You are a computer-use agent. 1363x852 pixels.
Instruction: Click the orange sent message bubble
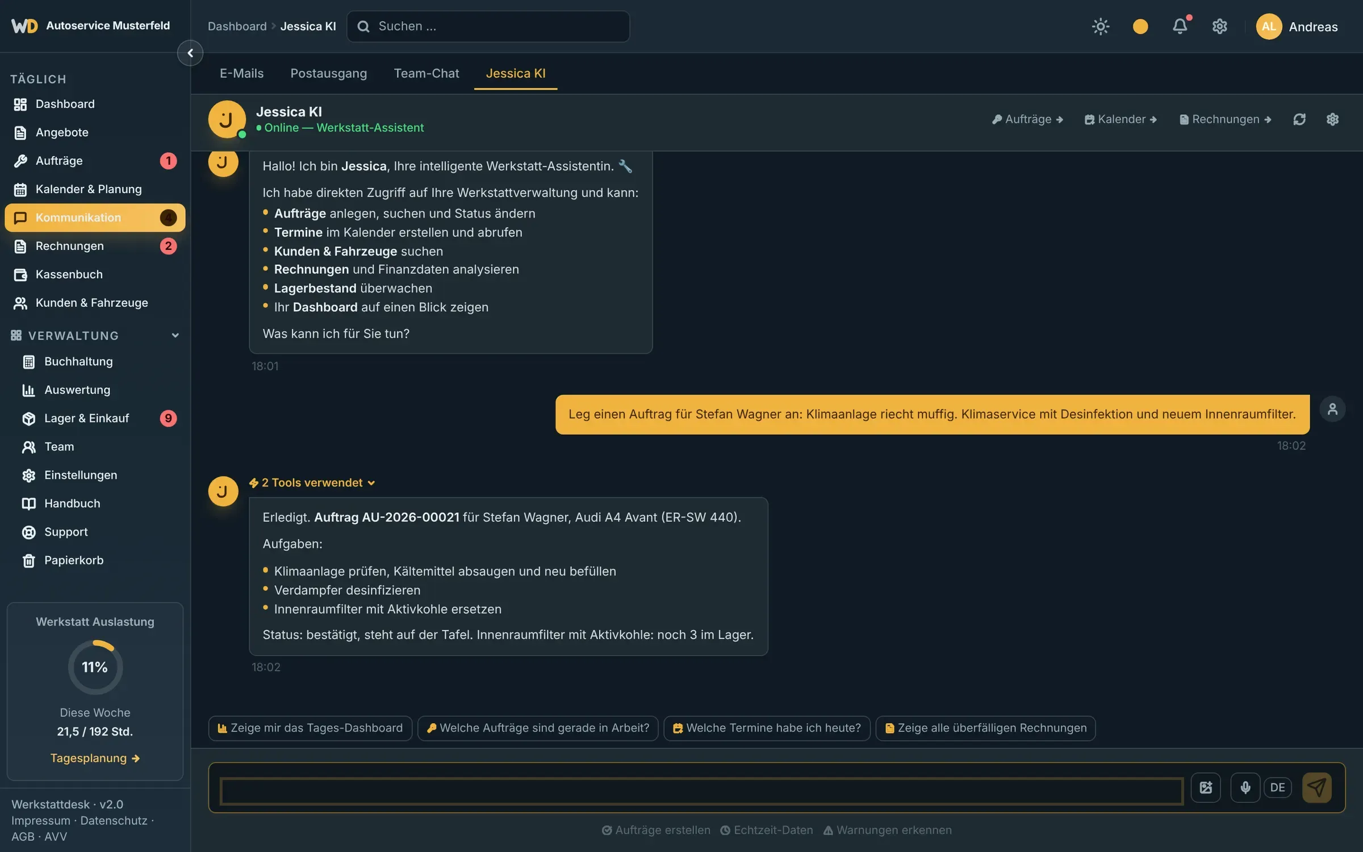[933, 414]
